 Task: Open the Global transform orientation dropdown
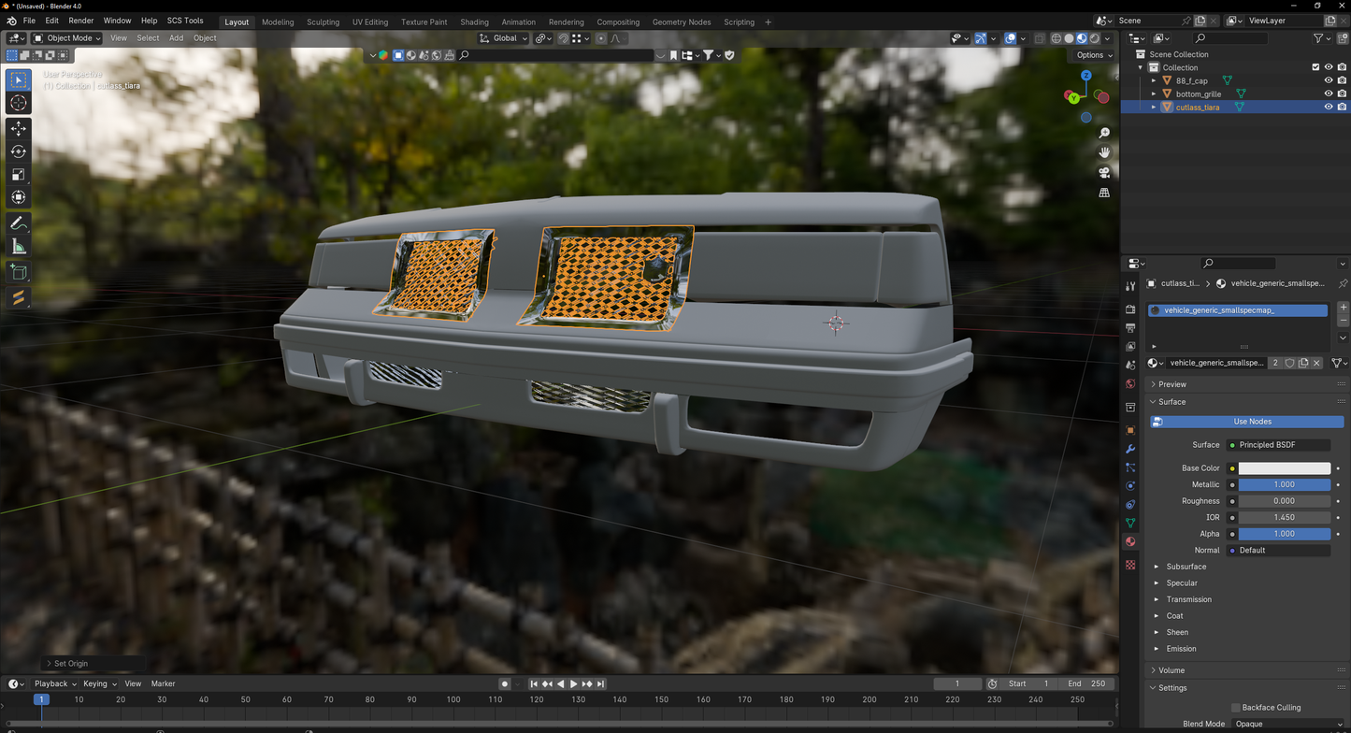pos(503,38)
